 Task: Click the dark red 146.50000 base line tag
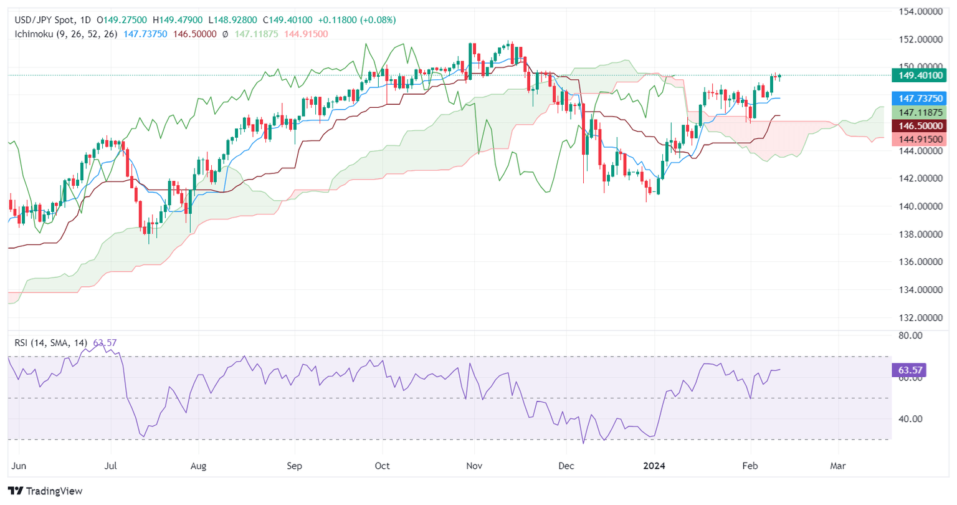[919, 126]
